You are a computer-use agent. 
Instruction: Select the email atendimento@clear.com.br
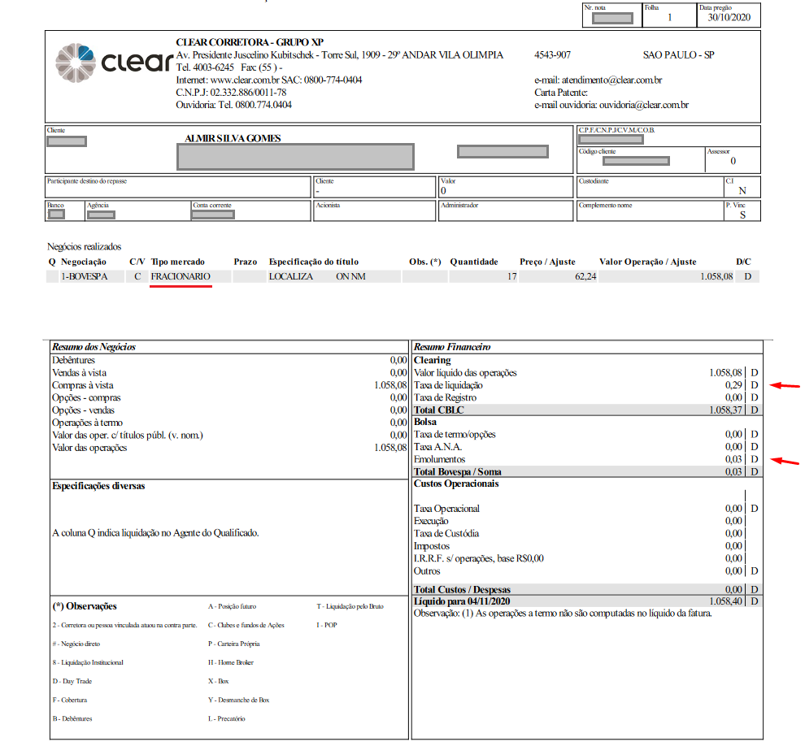[611, 80]
